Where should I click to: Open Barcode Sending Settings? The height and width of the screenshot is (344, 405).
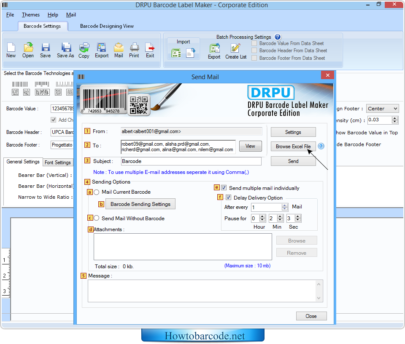tap(140, 204)
